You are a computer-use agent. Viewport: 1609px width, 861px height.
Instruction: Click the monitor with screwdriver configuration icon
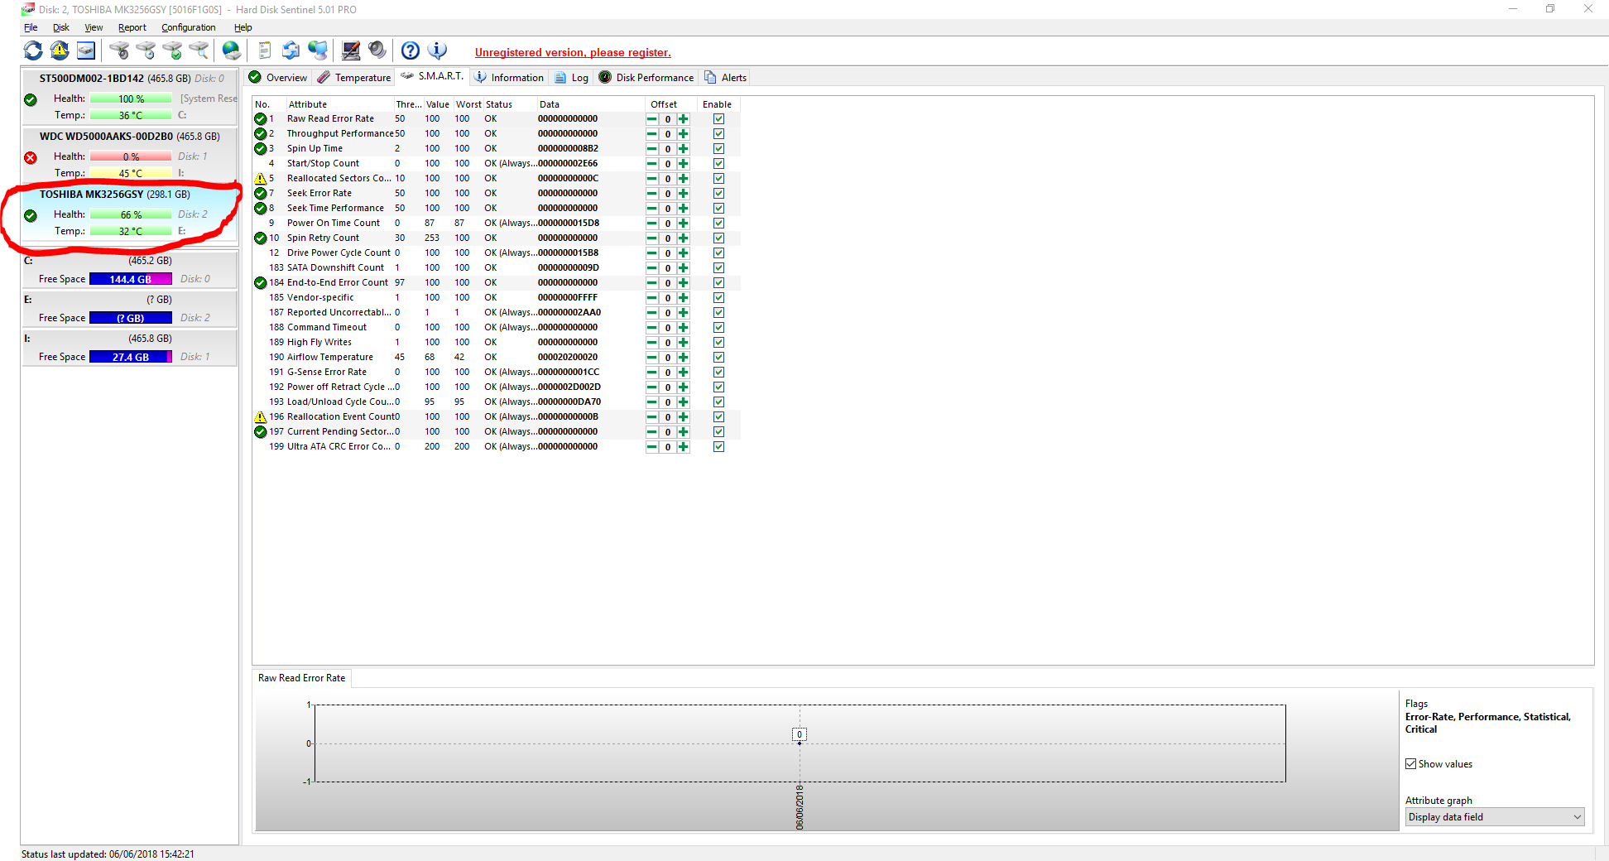(x=351, y=51)
